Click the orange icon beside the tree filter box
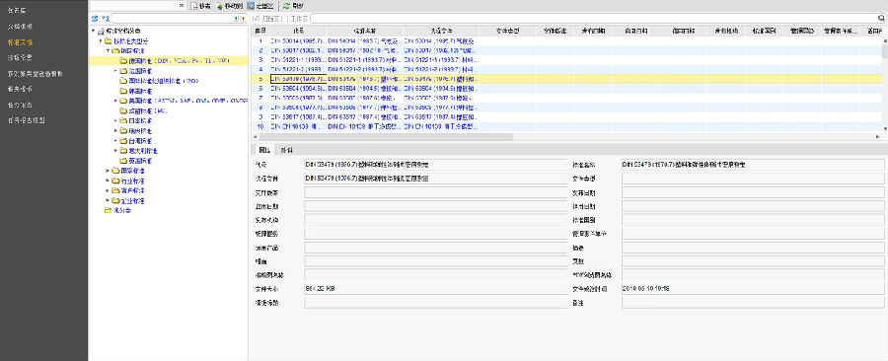The image size is (888, 361). click(243, 19)
